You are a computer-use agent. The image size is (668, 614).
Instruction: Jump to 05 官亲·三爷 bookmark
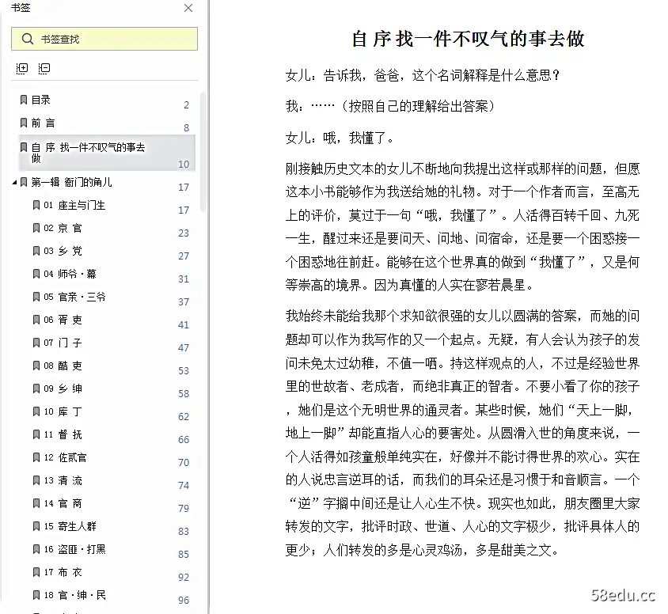point(74,297)
